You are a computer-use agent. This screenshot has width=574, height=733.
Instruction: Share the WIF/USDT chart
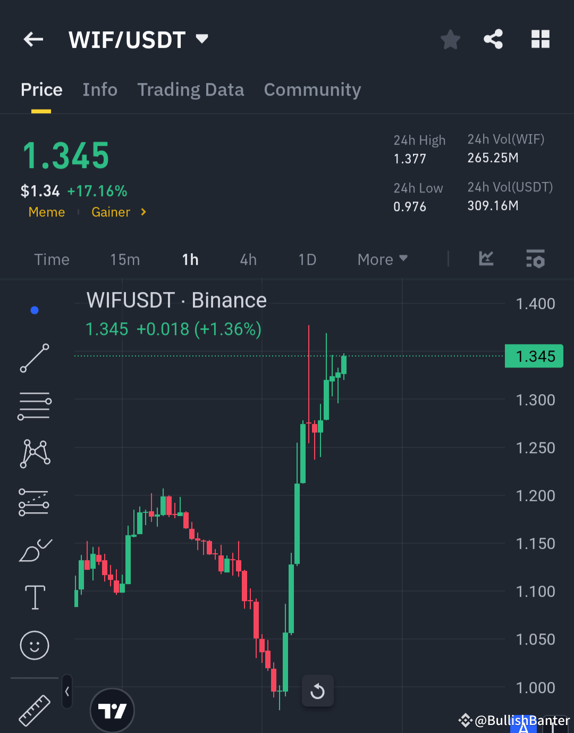click(493, 39)
